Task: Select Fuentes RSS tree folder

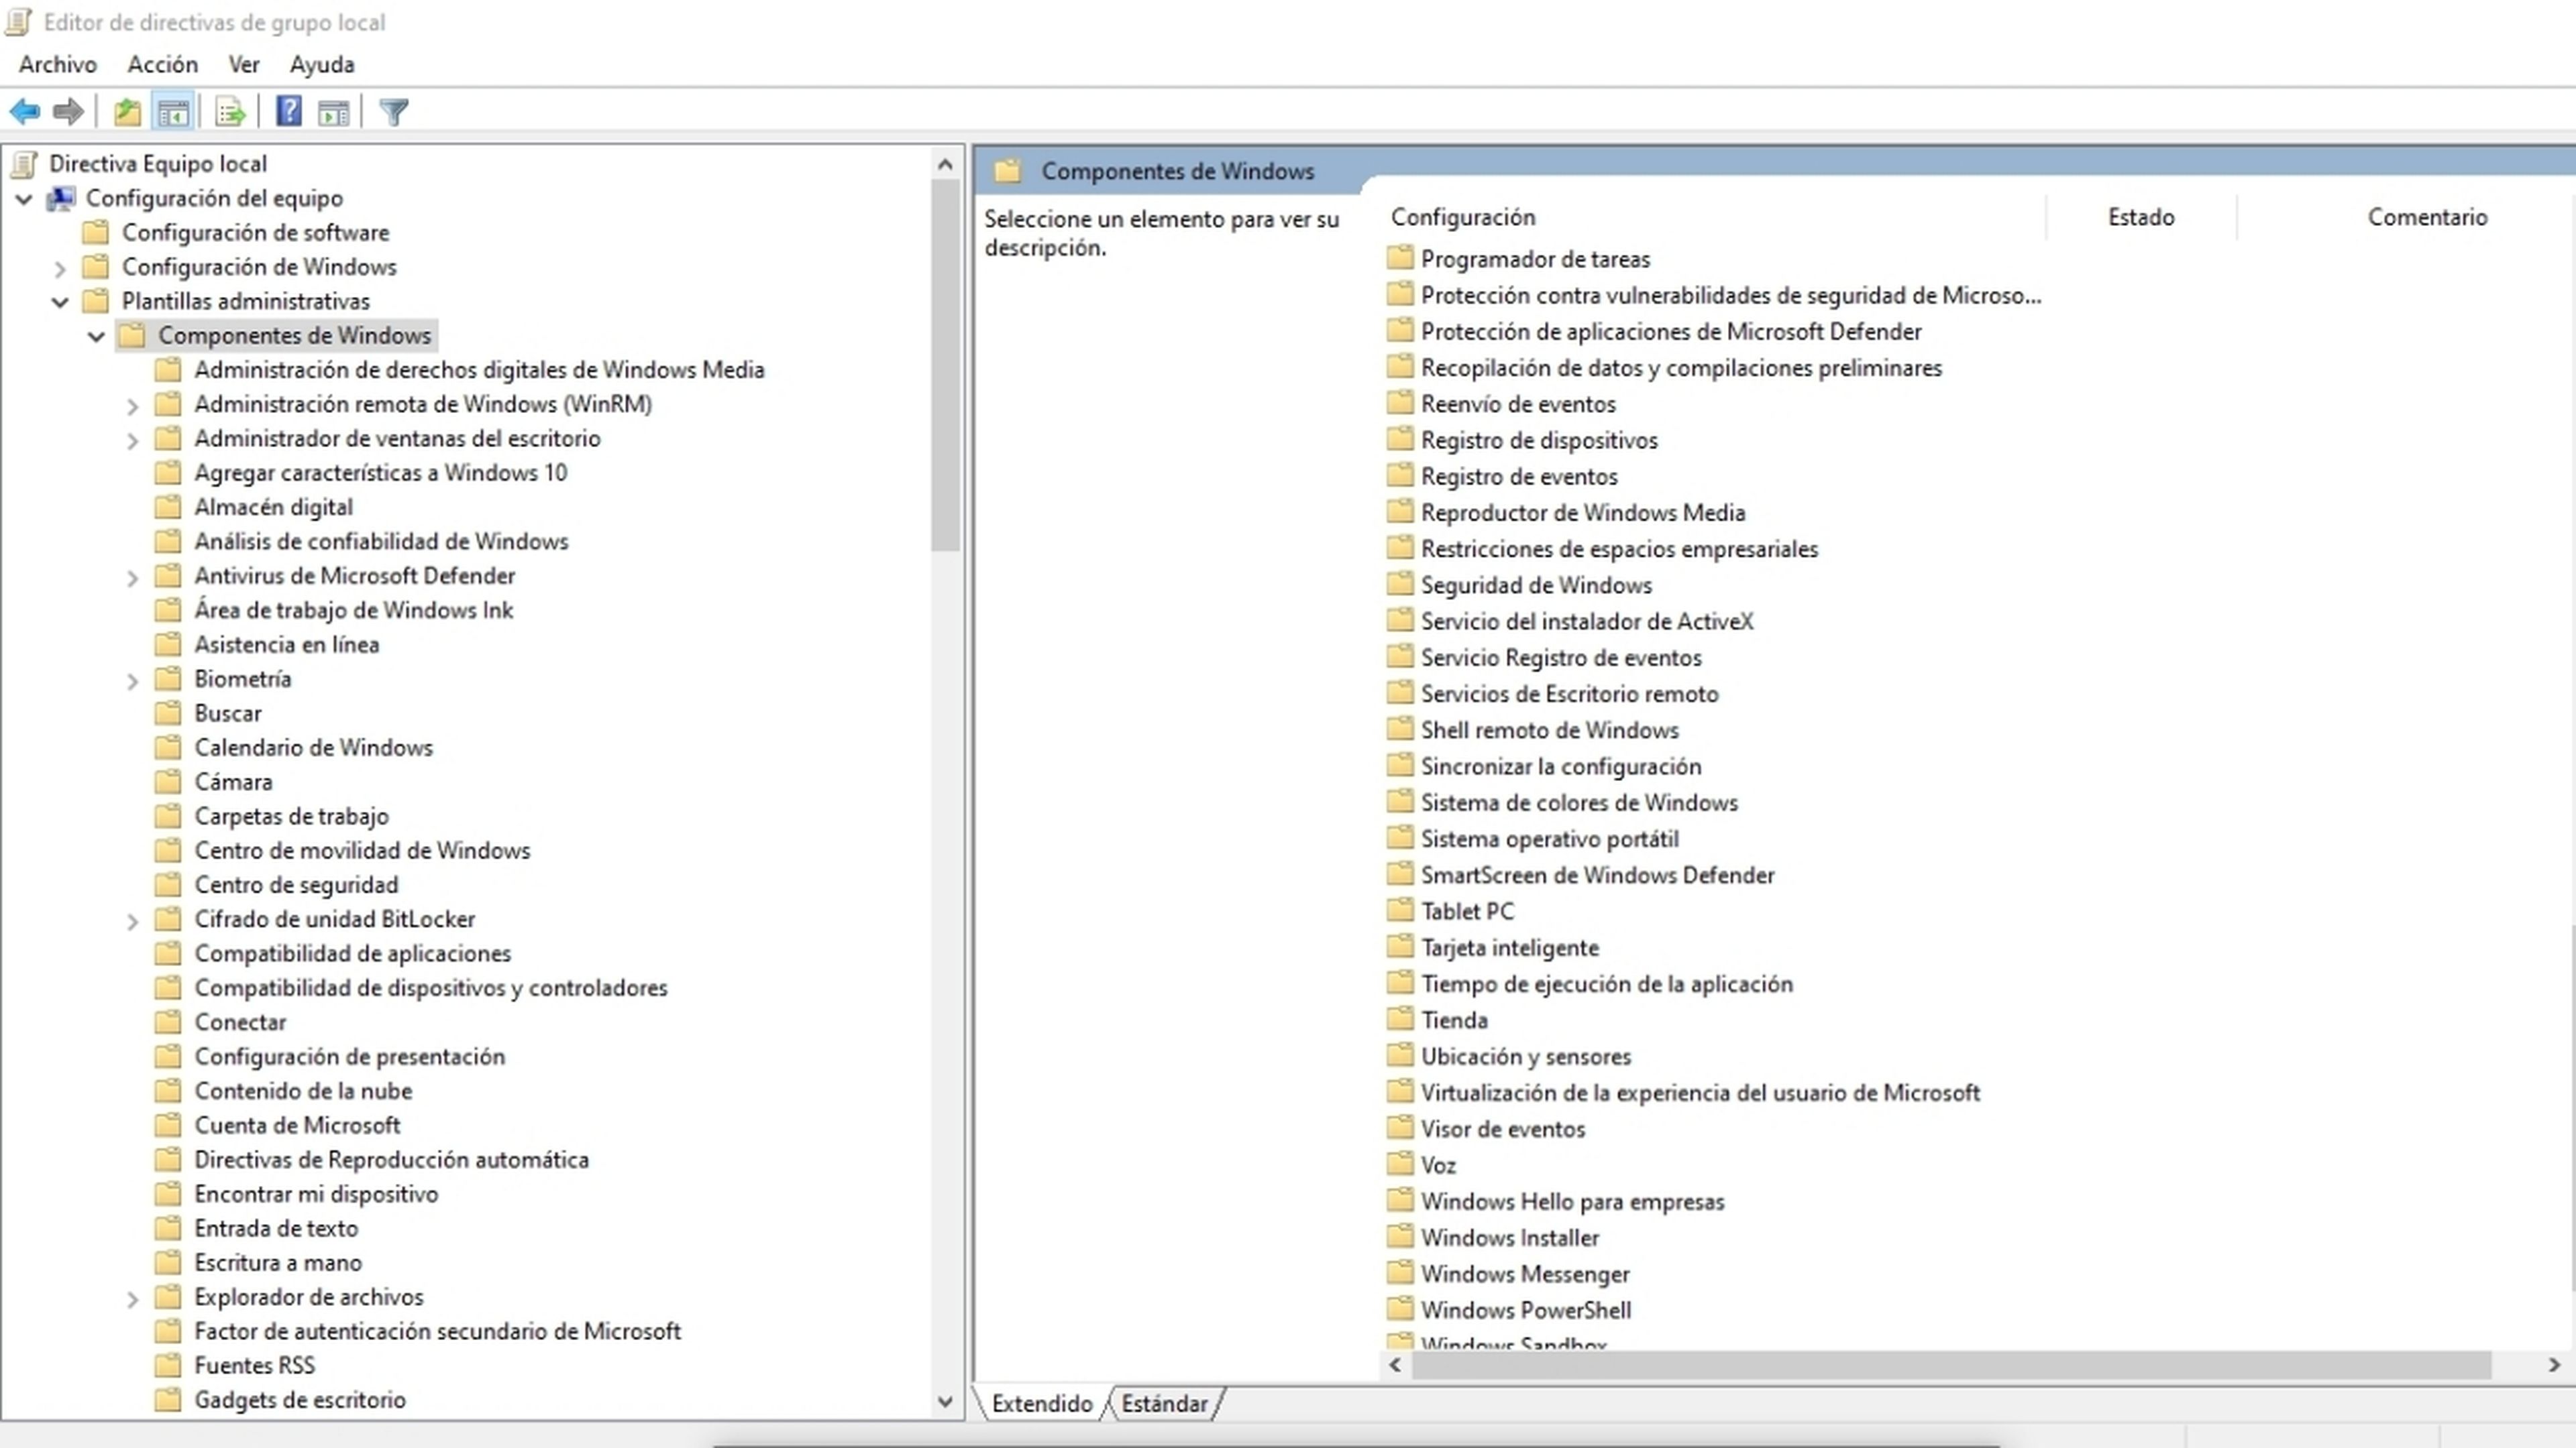Action: coord(254,1365)
